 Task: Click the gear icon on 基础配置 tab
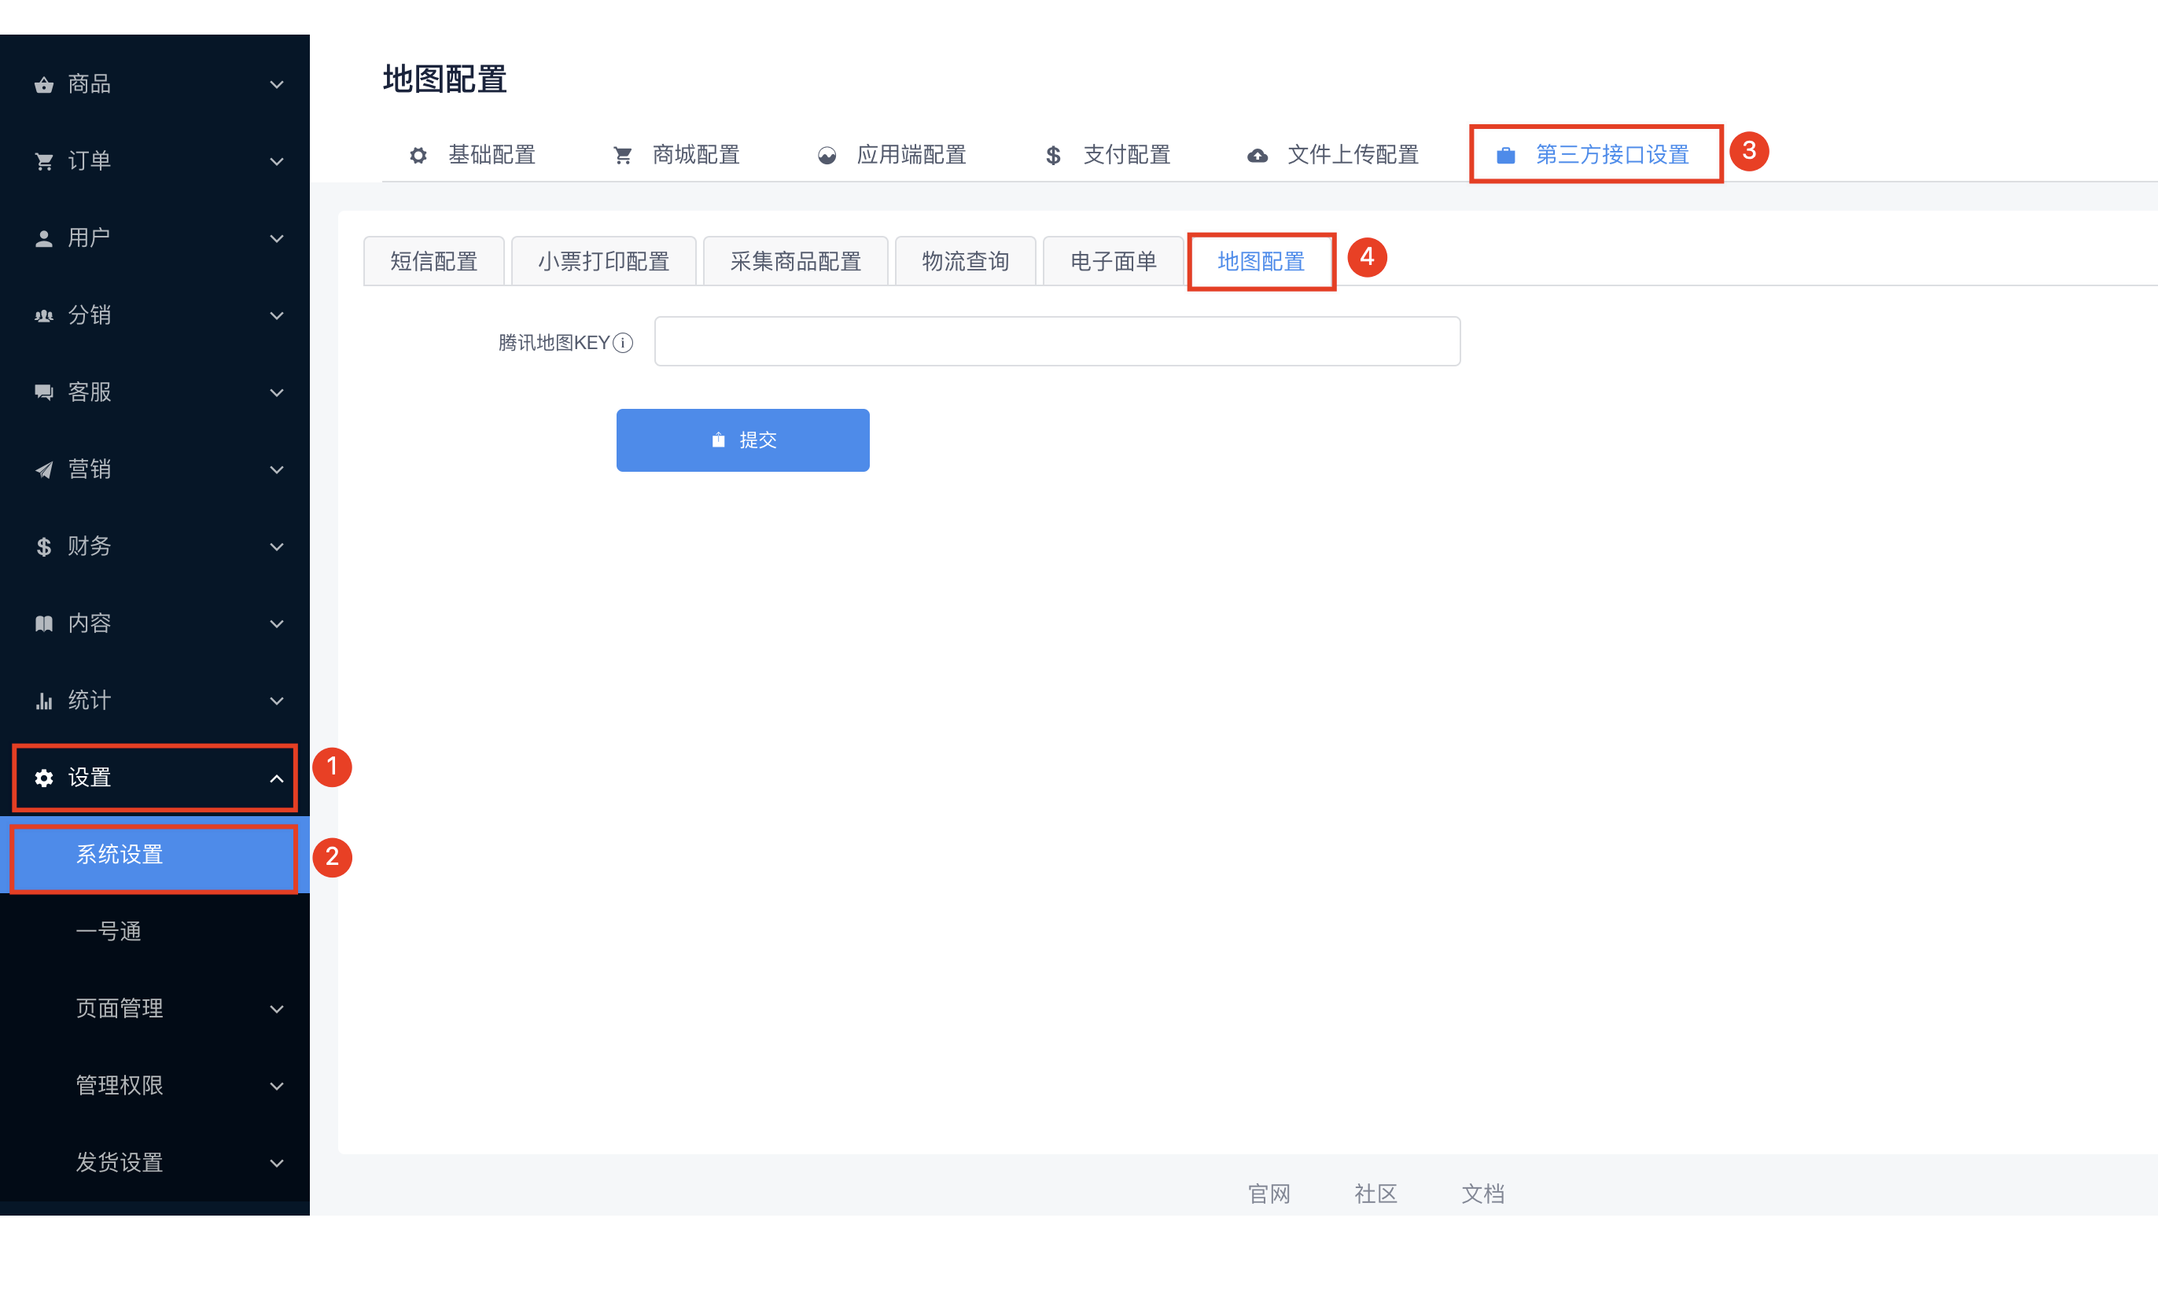click(x=418, y=156)
